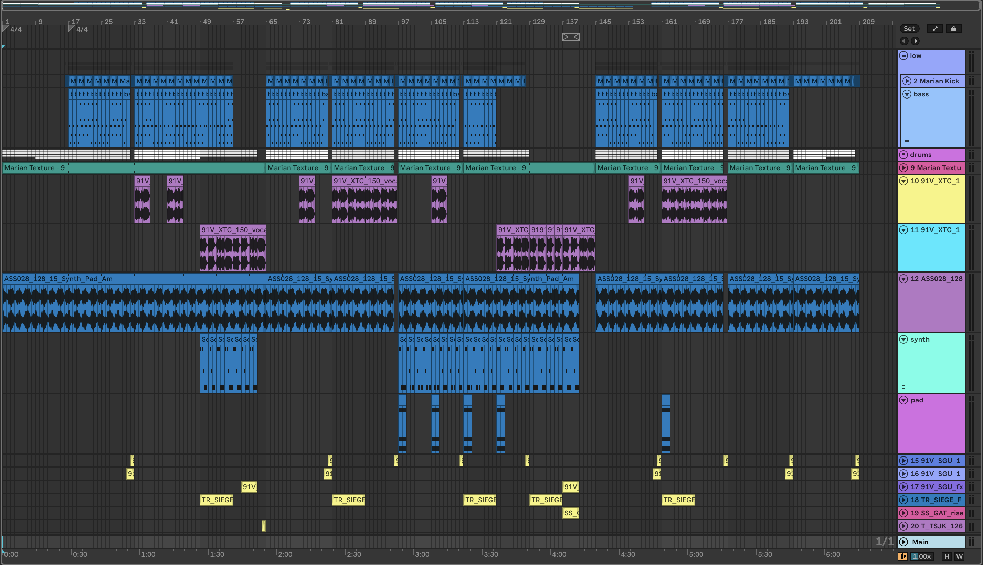This screenshot has height=565, width=983.
Task: Unfold the Main track
Action: (x=903, y=542)
